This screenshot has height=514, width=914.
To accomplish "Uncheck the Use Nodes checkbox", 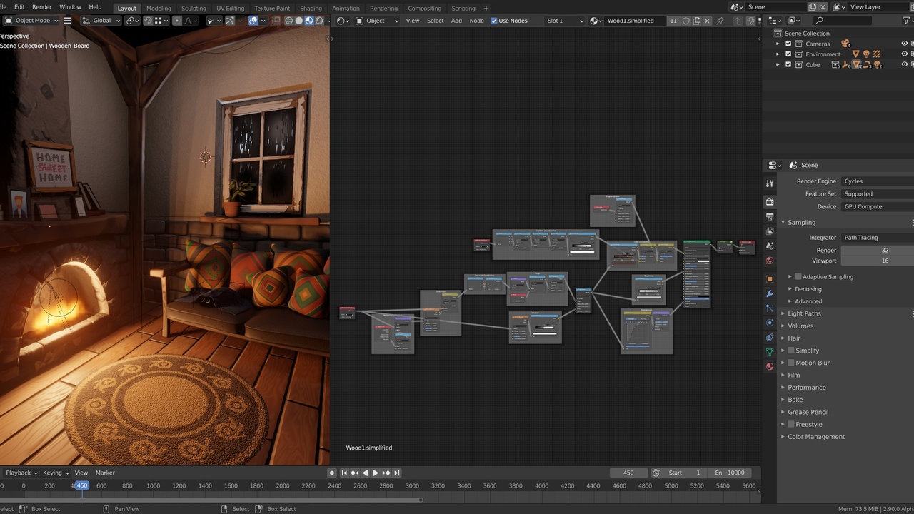I will pyautogui.click(x=494, y=20).
